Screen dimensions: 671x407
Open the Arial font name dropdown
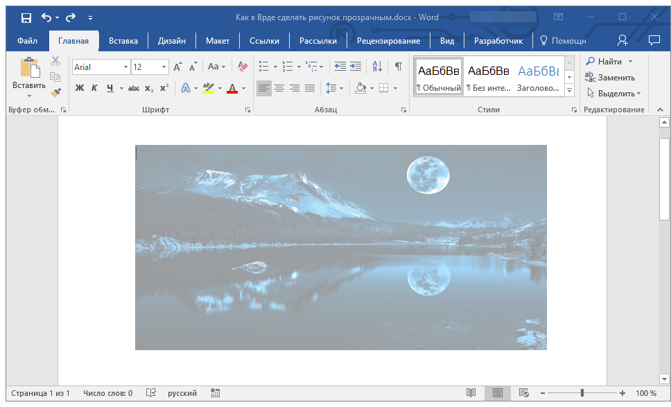[x=125, y=67]
